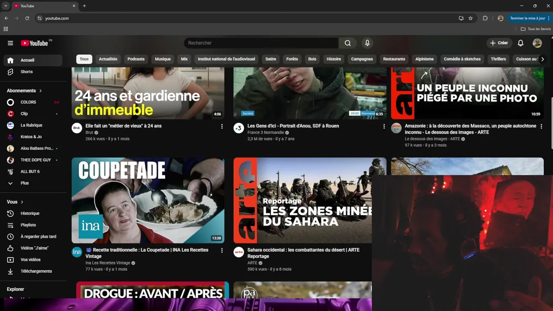Open Kratos & Jo subscription
Screen dimensions: 553x311
(x=33, y=137)
